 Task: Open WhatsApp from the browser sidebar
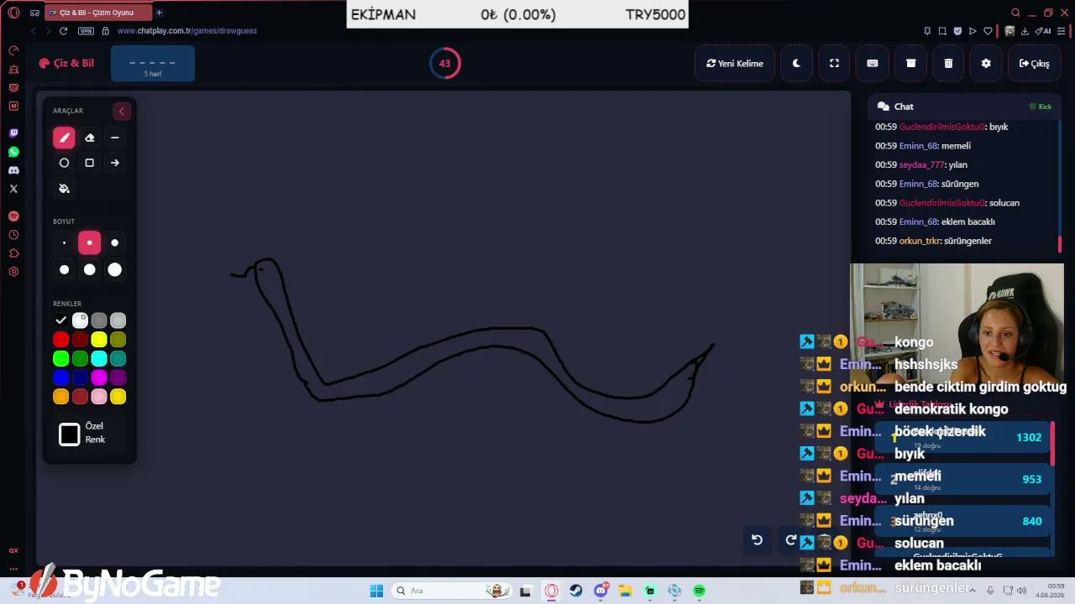(13, 152)
